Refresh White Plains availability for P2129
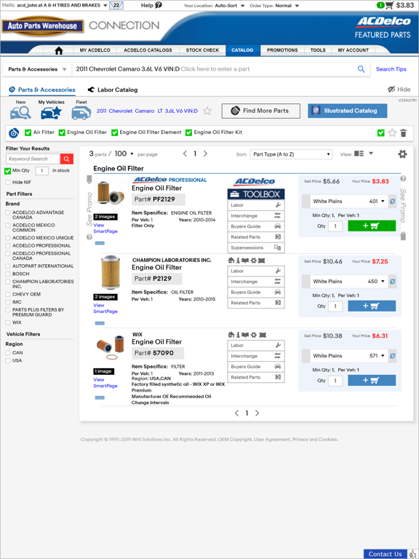The width and height of the screenshot is (419, 559). (392, 281)
